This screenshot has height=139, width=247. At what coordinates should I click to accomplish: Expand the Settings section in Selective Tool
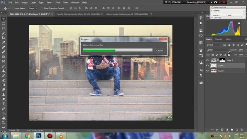tap(212, 17)
